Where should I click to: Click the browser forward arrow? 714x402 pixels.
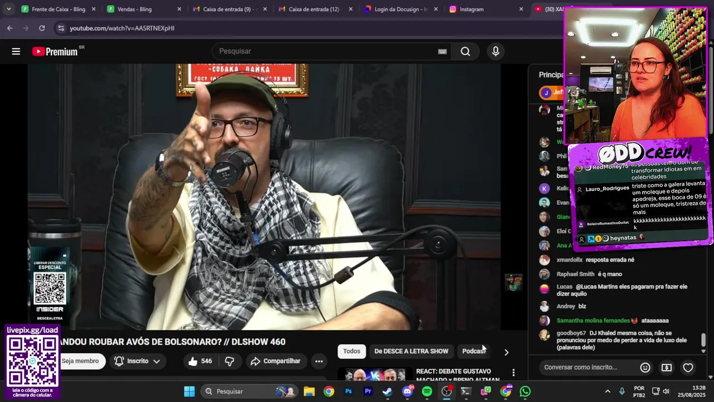tap(26, 28)
